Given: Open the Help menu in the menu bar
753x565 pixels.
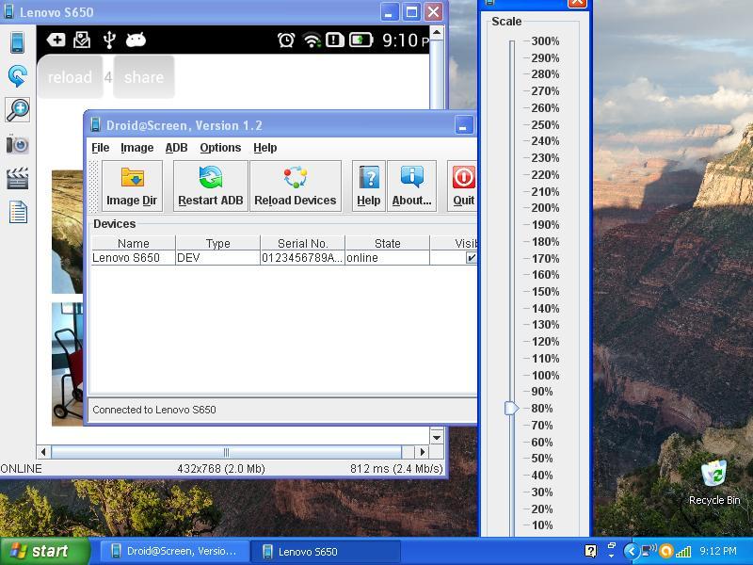Looking at the screenshot, I should click(x=265, y=148).
